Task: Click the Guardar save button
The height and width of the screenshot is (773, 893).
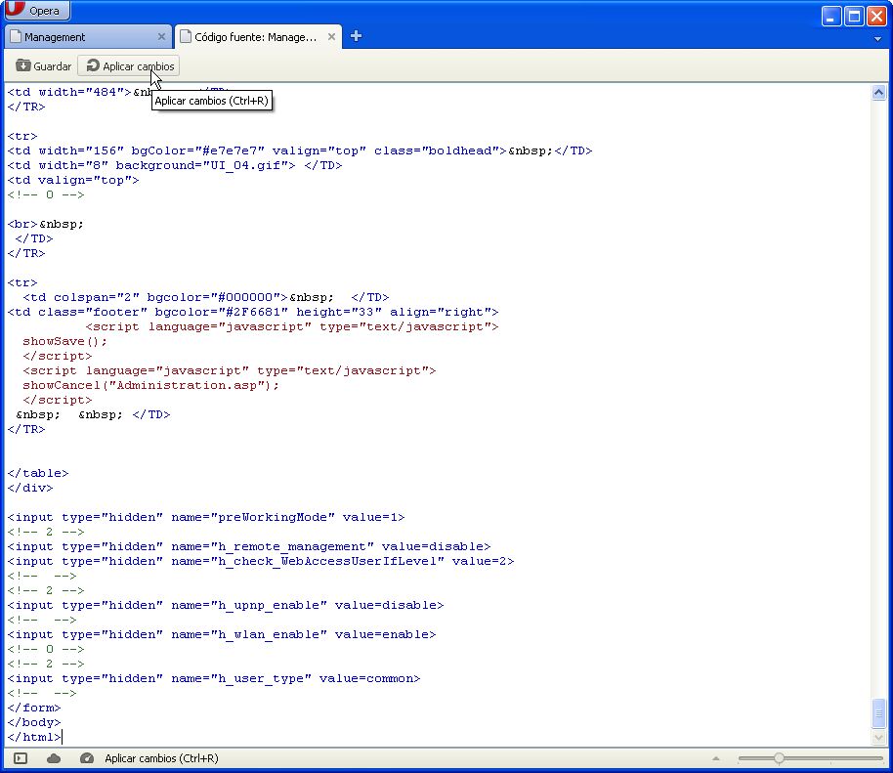Action: pos(44,66)
